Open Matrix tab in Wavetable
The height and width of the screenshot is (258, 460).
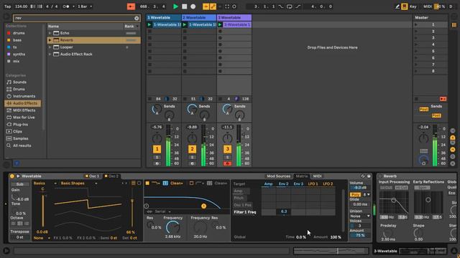click(302, 176)
